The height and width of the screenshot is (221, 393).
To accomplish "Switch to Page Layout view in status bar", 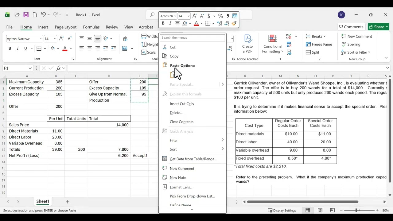I will (x=320, y=210).
